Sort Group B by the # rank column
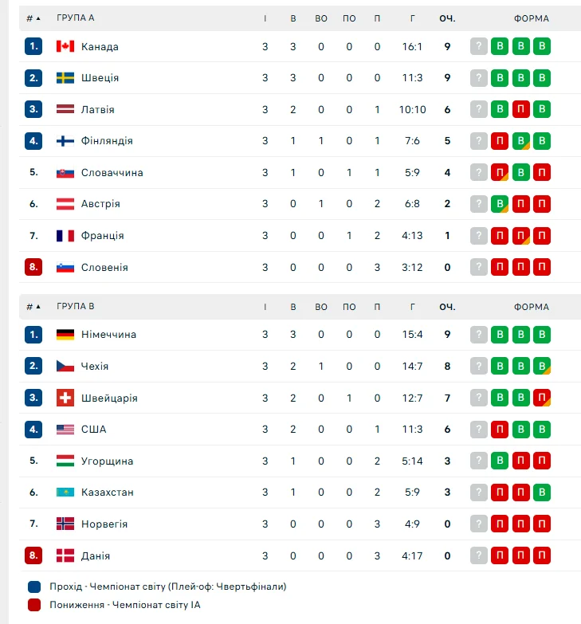Viewport: 581px width, 624px height. click(33, 306)
